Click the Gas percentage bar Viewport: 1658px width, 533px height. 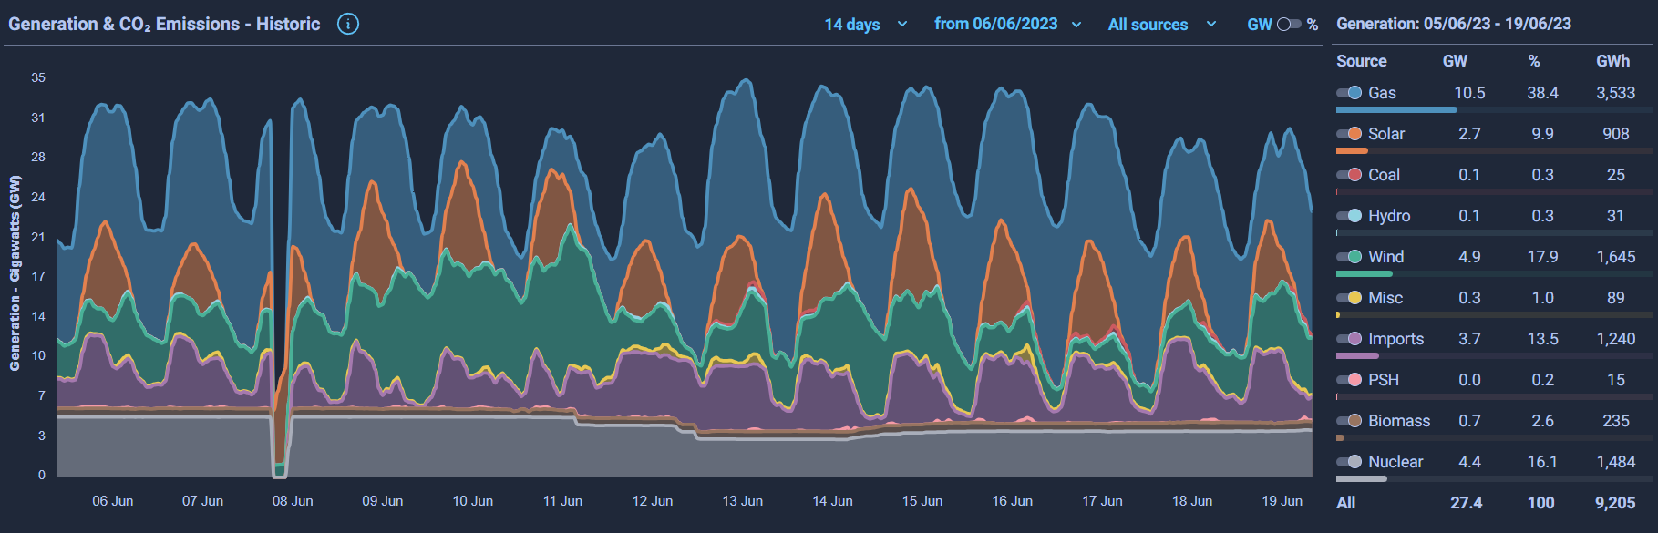pyautogui.click(x=1396, y=109)
